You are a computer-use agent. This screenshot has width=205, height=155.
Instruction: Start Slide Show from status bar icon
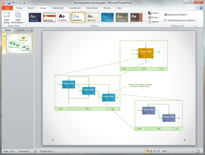[158, 151]
